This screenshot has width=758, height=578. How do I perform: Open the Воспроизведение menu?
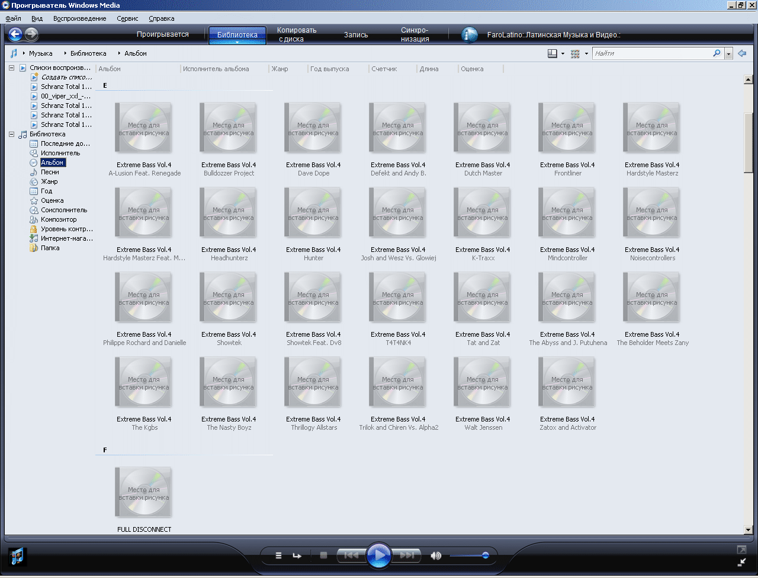point(79,18)
